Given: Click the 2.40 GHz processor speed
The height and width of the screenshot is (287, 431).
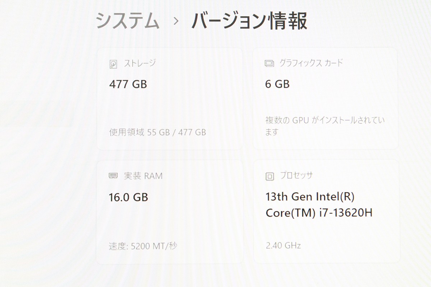Looking at the screenshot, I should coord(283,246).
